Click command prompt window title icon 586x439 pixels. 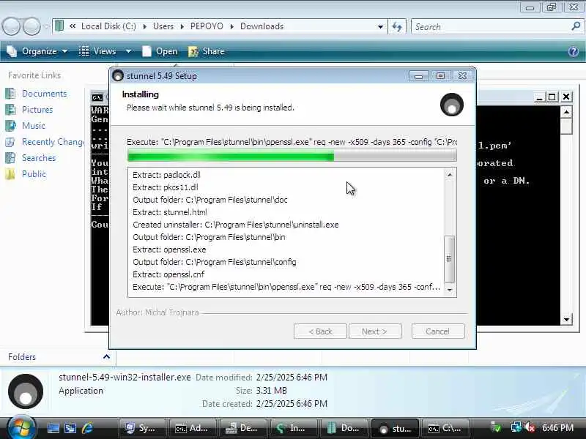tap(97, 97)
